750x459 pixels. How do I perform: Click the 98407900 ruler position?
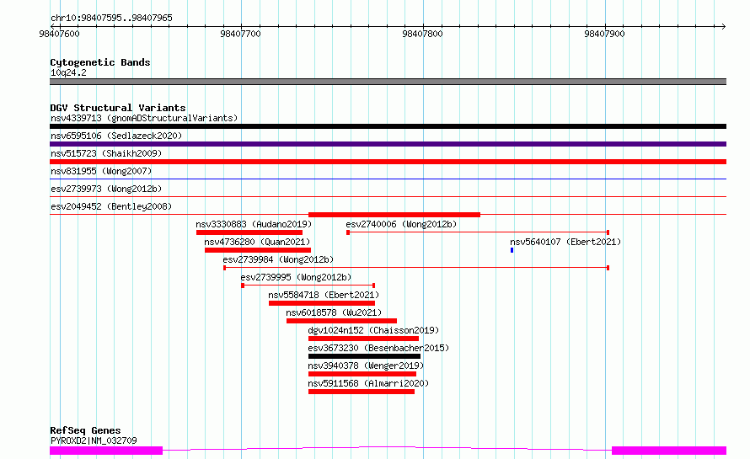pos(604,34)
